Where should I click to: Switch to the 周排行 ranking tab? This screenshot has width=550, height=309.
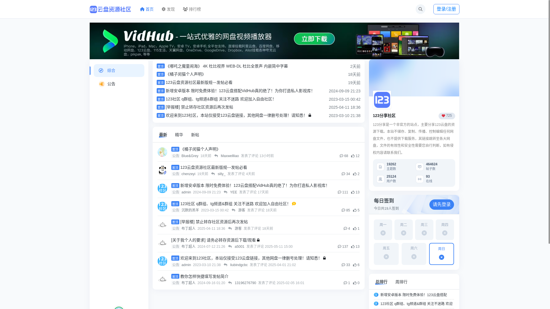pos(401,282)
